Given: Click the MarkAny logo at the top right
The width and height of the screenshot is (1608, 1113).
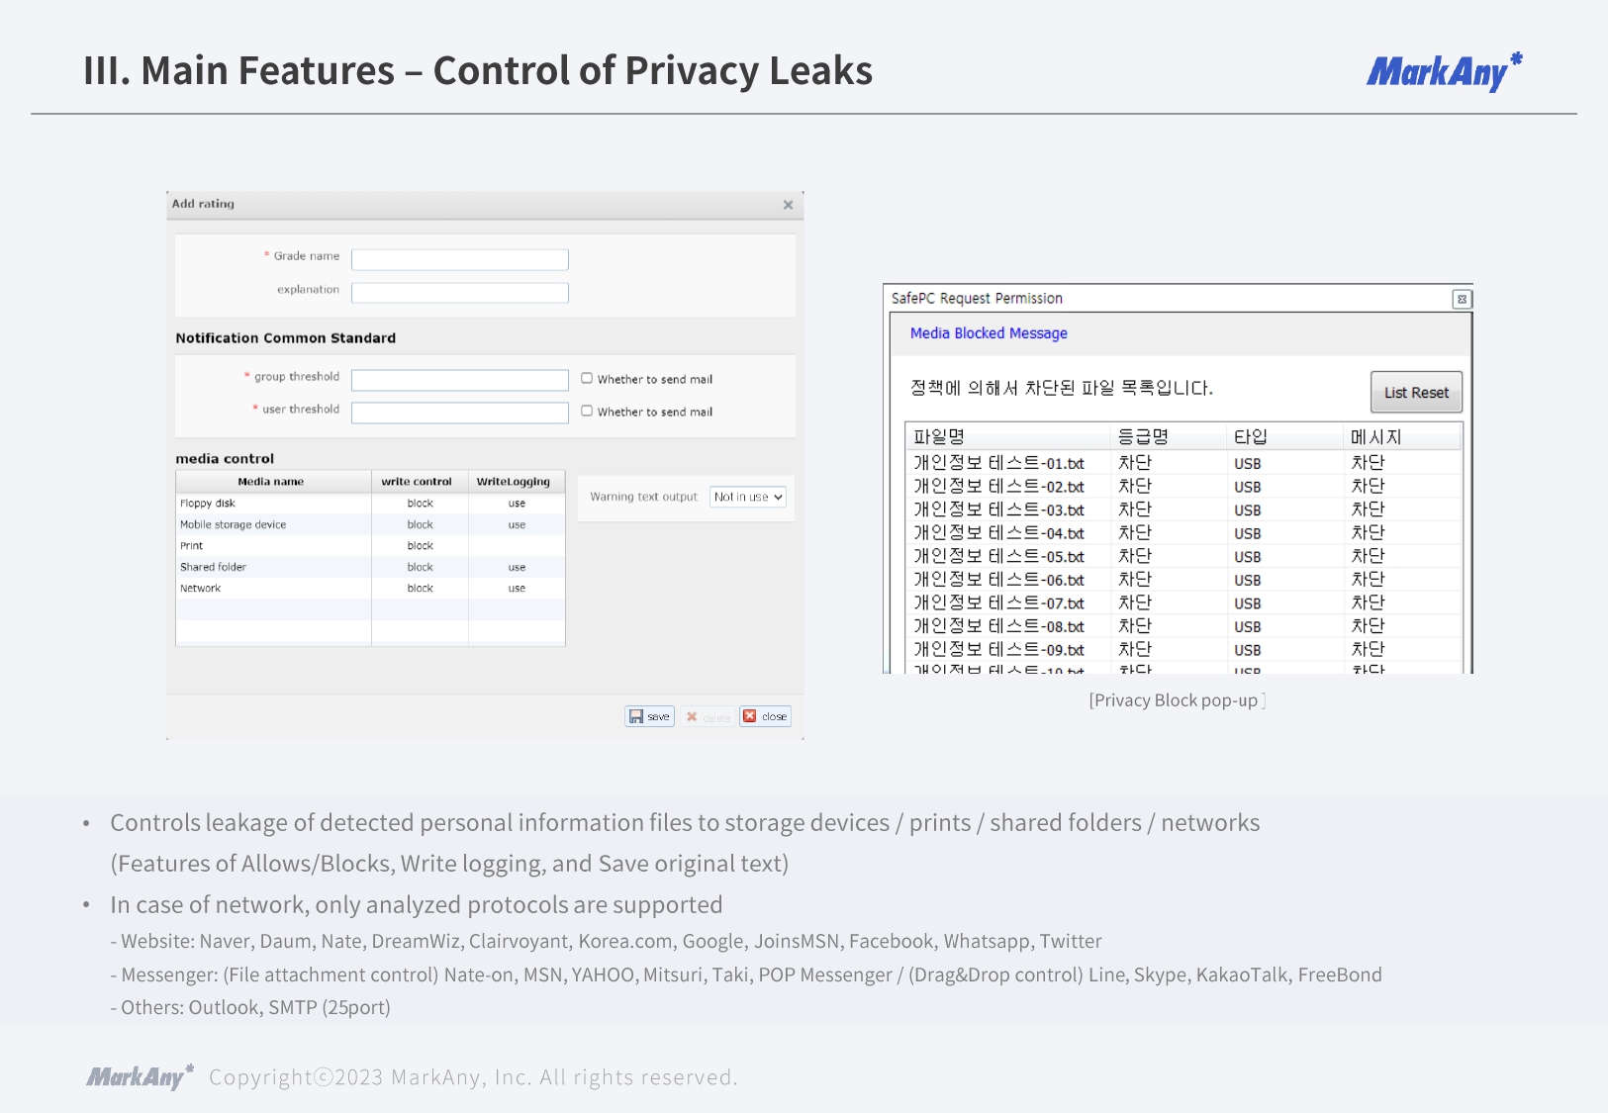Looking at the screenshot, I should click(1443, 72).
